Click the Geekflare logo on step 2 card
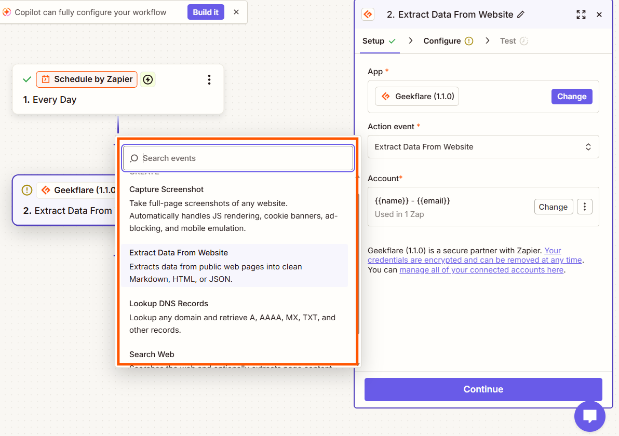 click(46, 190)
